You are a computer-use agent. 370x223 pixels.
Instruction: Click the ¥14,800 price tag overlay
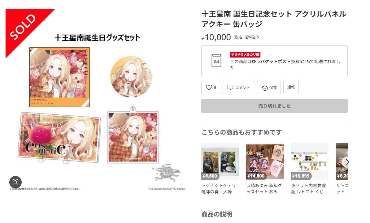(x=255, y=176)
